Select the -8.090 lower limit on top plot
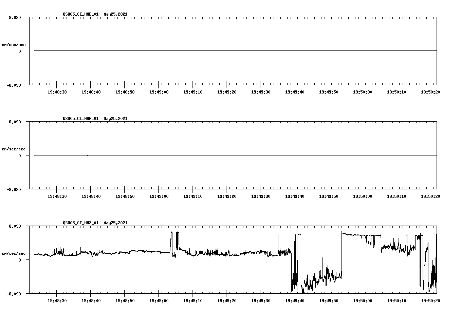461x313 pixels. [x=13, y=86]
